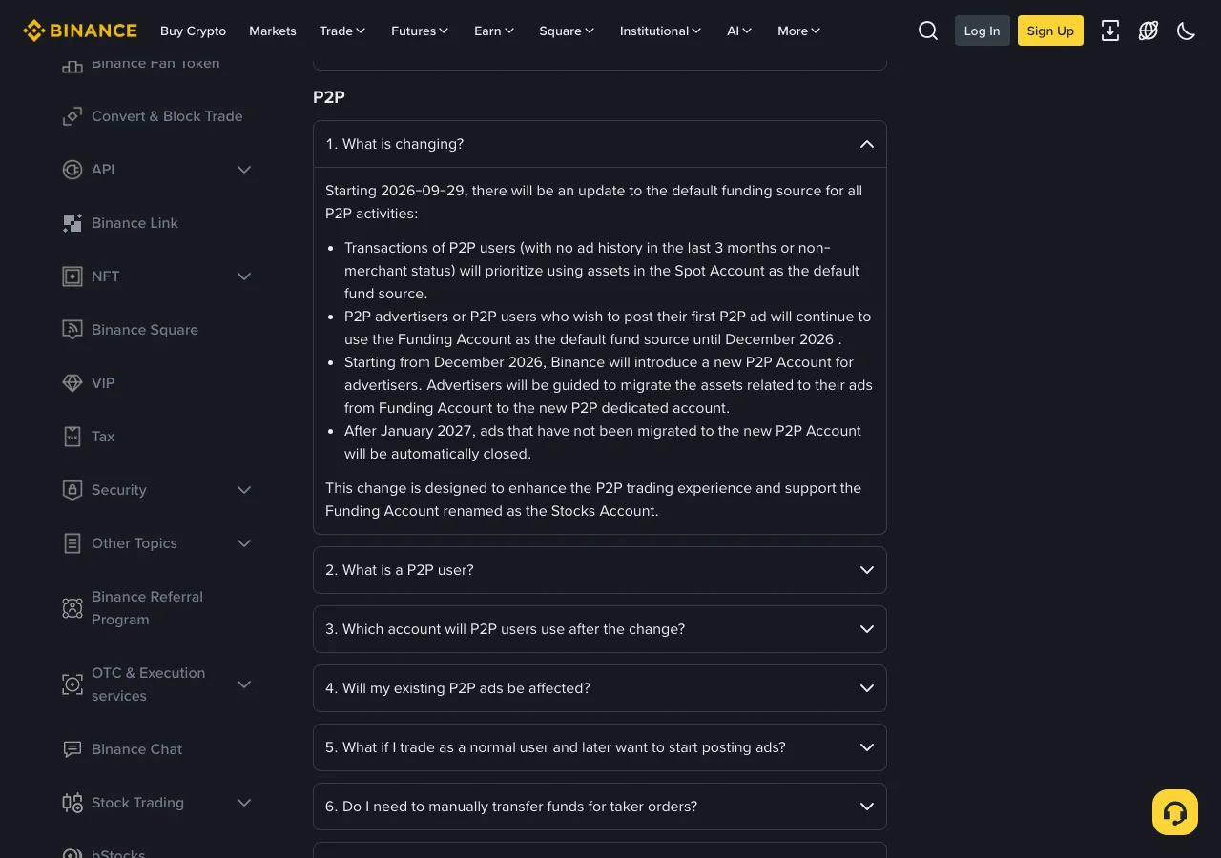Click the Convert & Block Trade icon

pos(72,116)
